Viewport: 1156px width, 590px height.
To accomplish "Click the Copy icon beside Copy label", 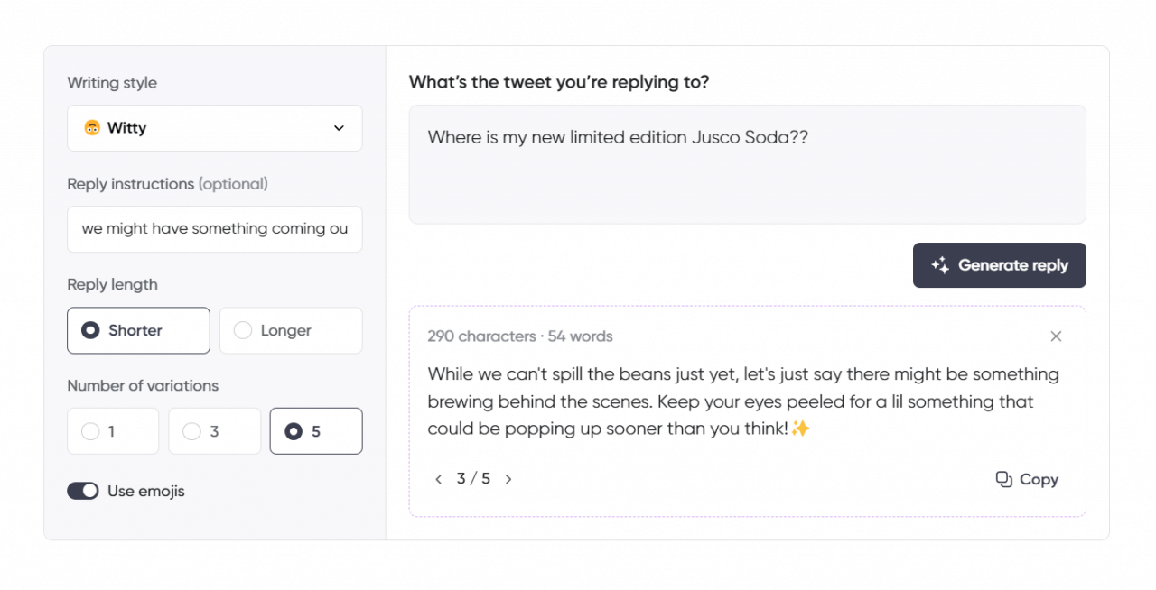I will 1003,479.
